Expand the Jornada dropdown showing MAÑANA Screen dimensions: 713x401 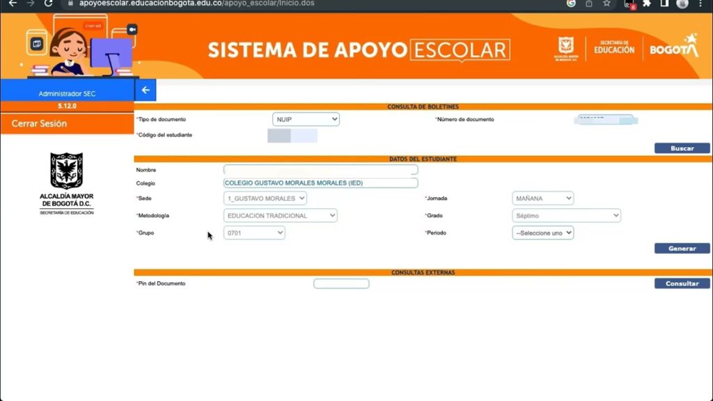point(542,198)
